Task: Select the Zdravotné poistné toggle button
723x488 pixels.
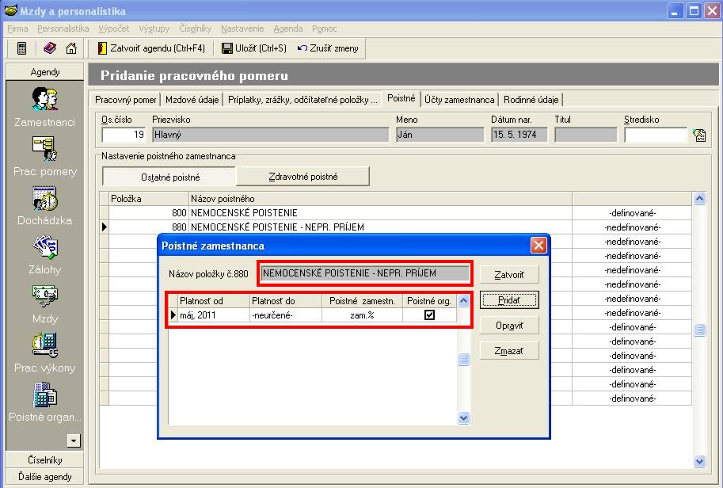Action: 303,177
